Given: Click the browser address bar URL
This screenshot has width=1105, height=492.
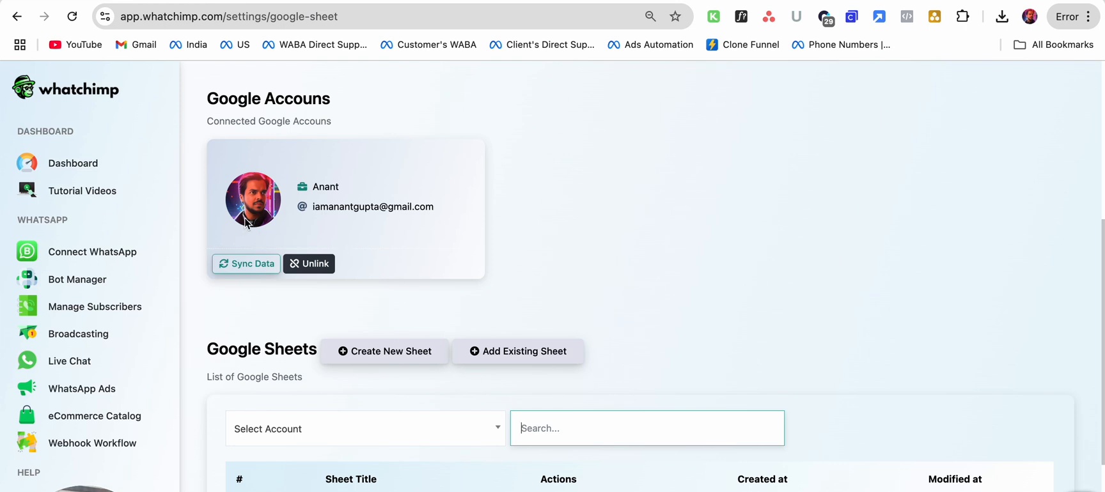Looking at the screenshot, I should [x=229, y=17].
